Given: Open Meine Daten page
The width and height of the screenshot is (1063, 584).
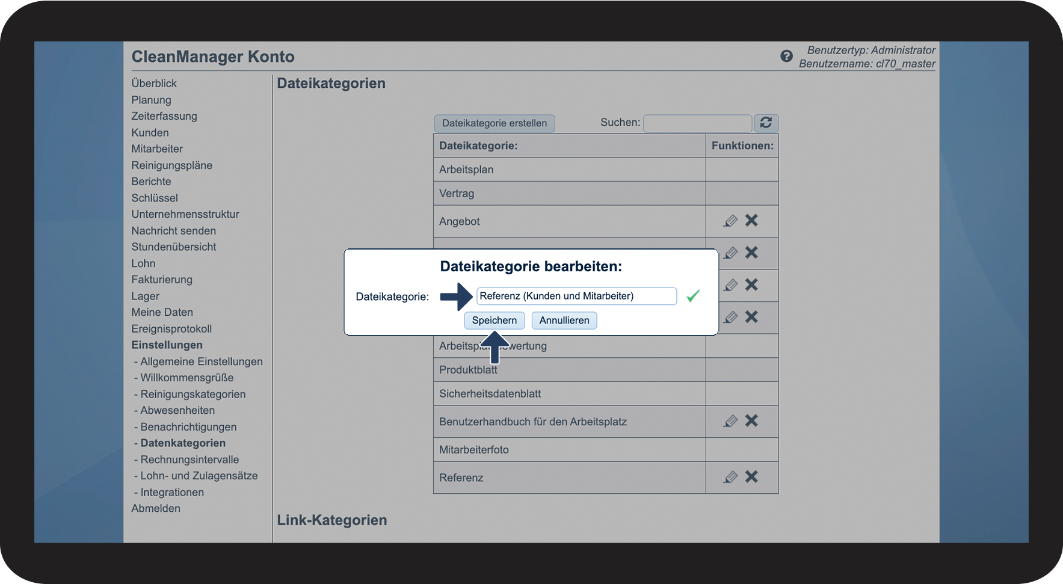Looking at the screenshot, I should [x=162, y=312].
